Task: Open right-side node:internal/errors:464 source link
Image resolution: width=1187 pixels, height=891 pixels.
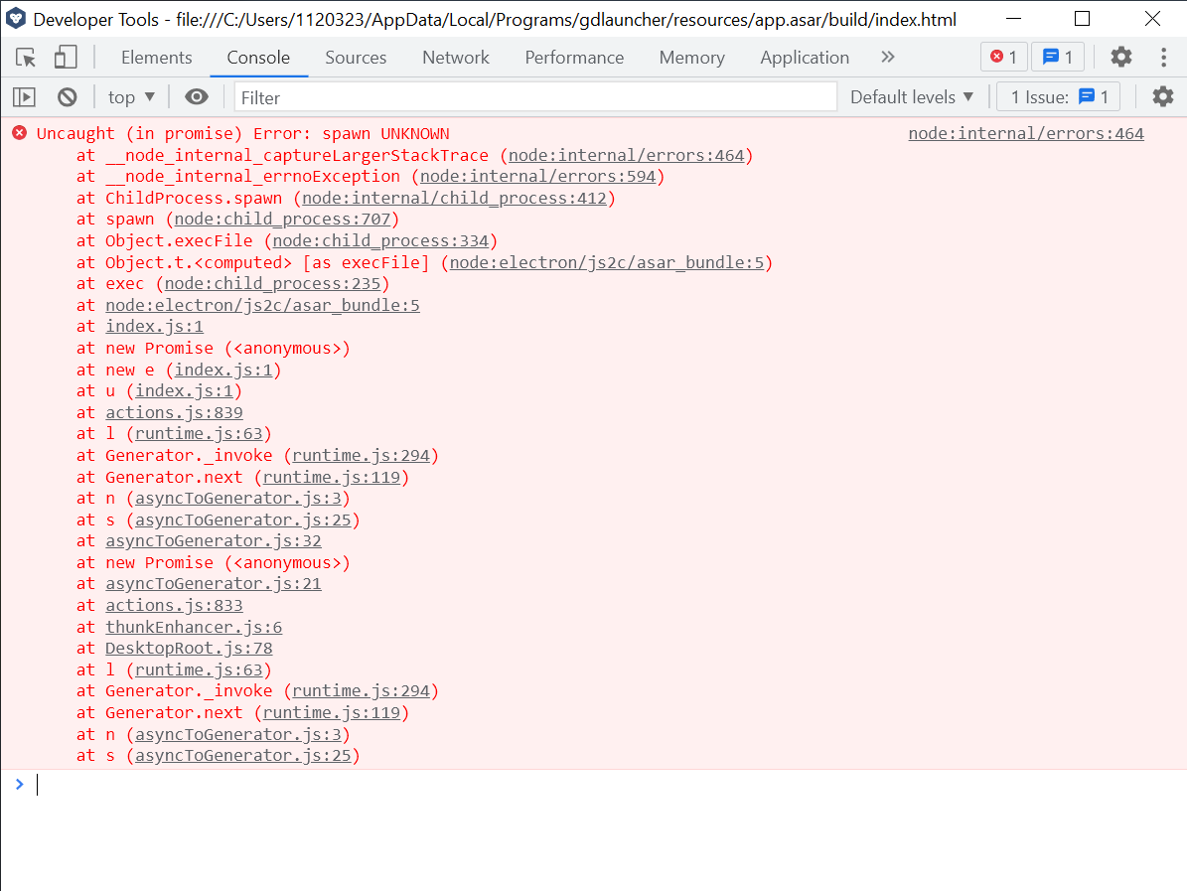Action: [x=1026, y=133]
